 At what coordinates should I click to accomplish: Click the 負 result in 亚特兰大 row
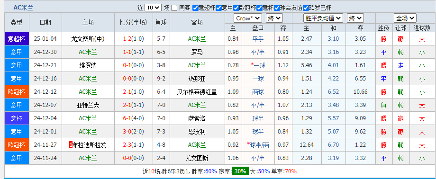pos(384,105)
